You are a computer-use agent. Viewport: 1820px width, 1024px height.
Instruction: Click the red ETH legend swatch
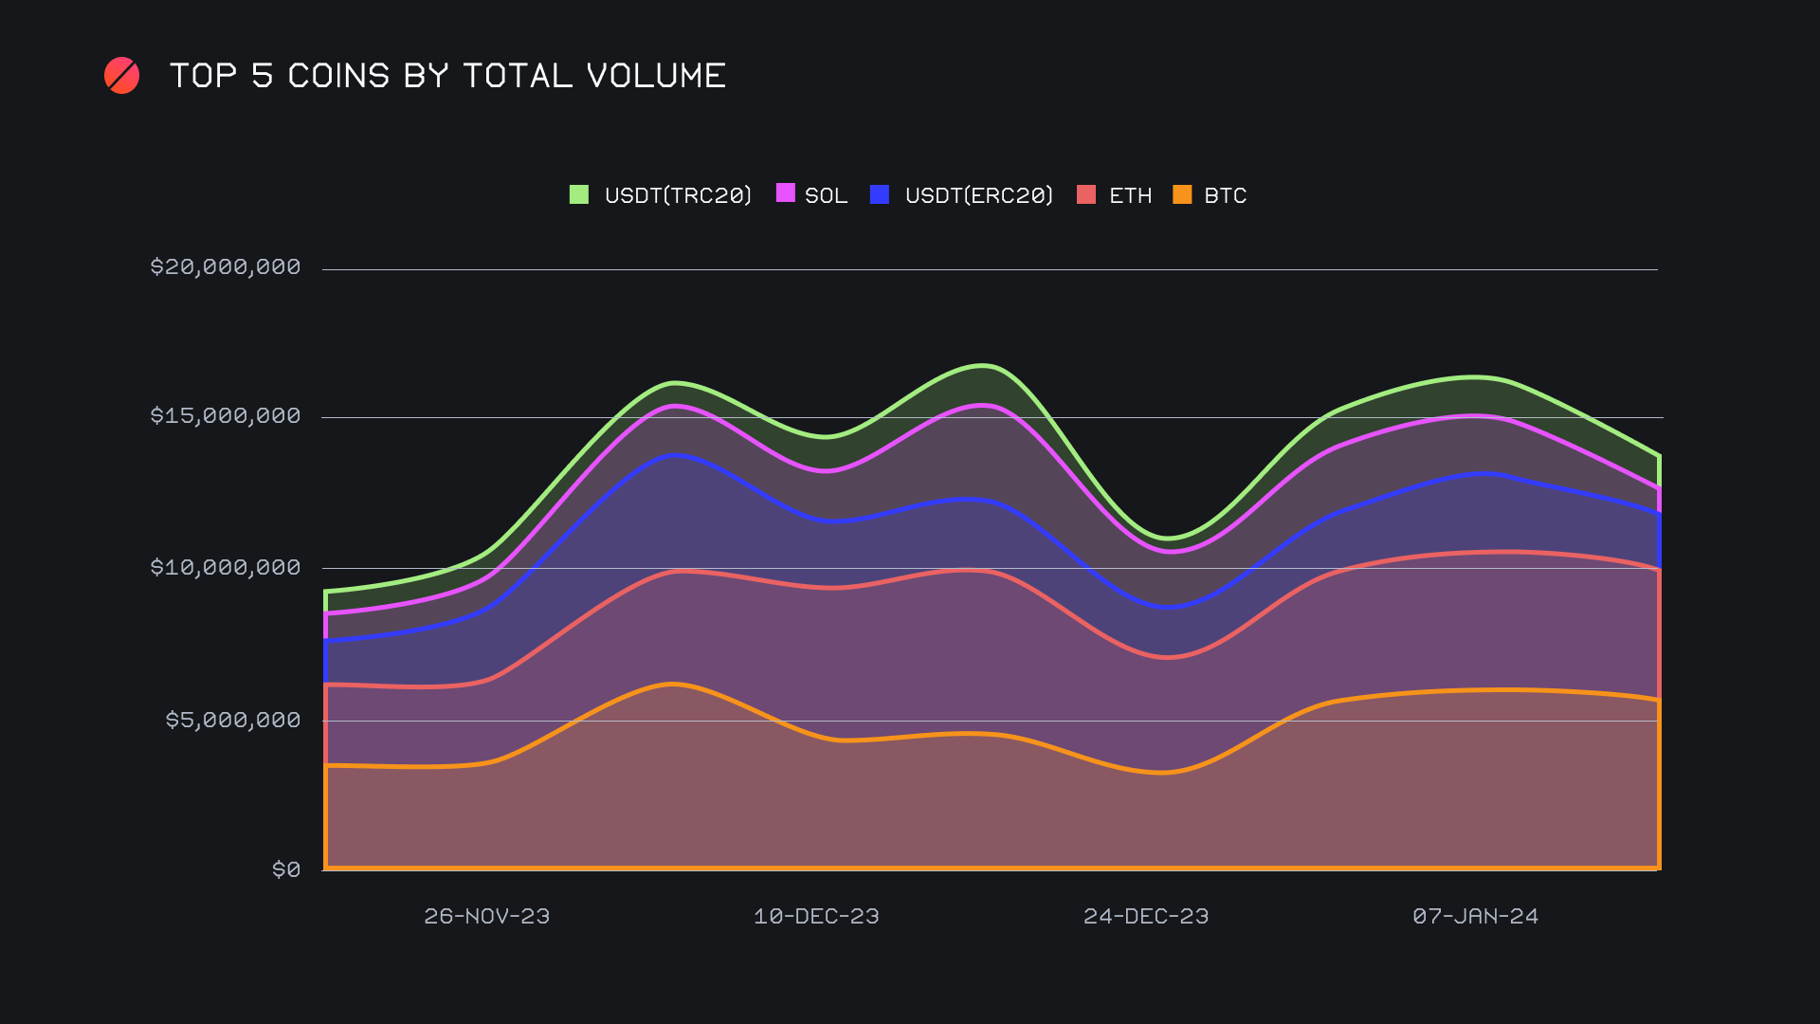click(1086, 194)
